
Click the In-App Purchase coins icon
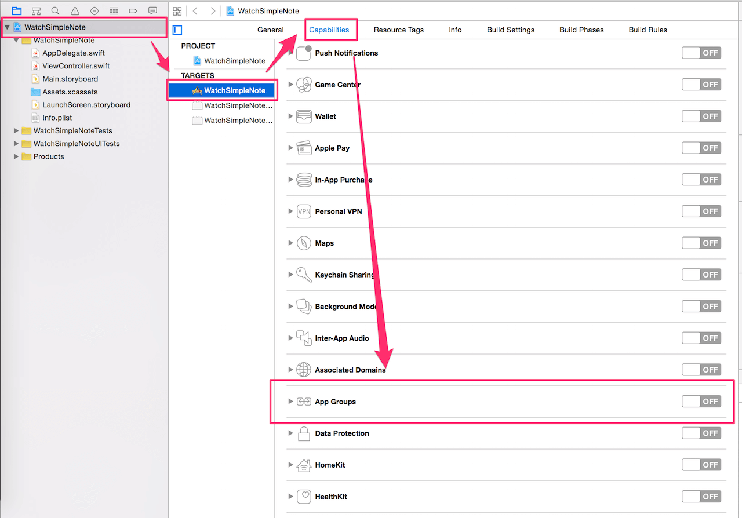(x=304, y=180)
